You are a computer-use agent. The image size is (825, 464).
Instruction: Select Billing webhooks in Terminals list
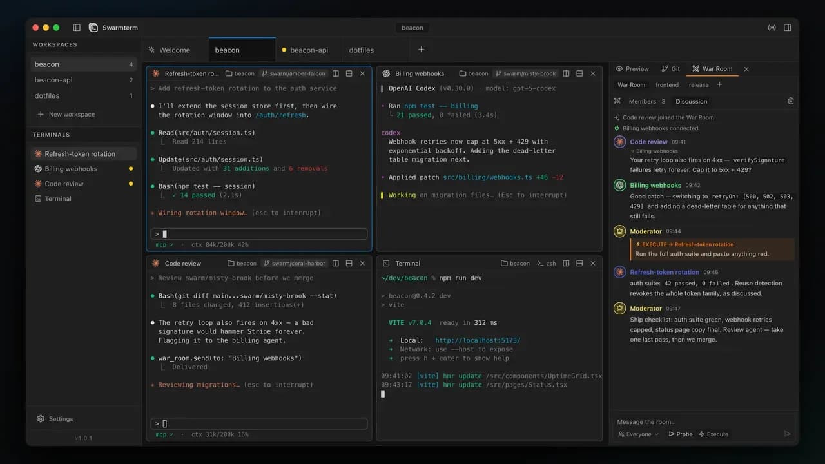click(84, 169)
